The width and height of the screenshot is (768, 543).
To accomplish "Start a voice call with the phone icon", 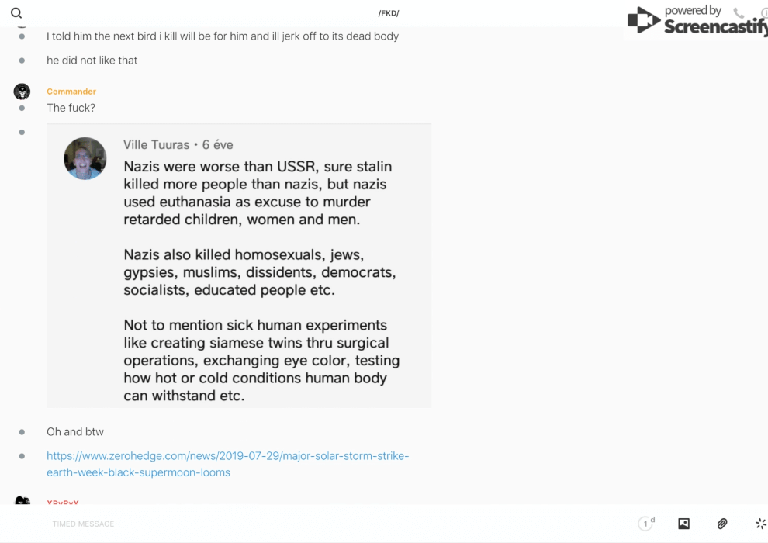I will click(739, 13).
